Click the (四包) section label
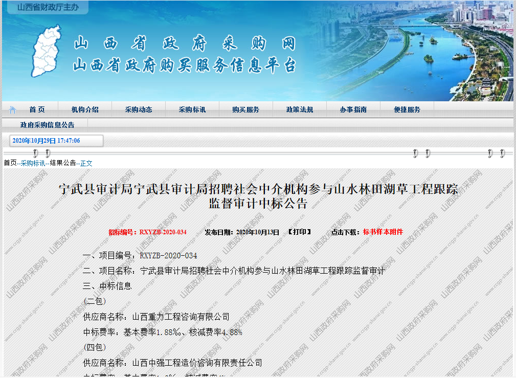Screen dimensions: 516x378 (x=95, y=347)
